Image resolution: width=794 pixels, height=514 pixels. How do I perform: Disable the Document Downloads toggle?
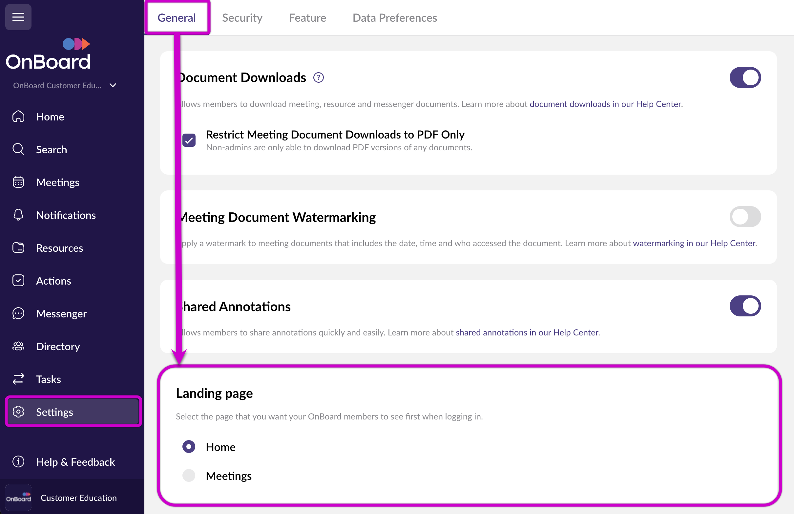745,77
